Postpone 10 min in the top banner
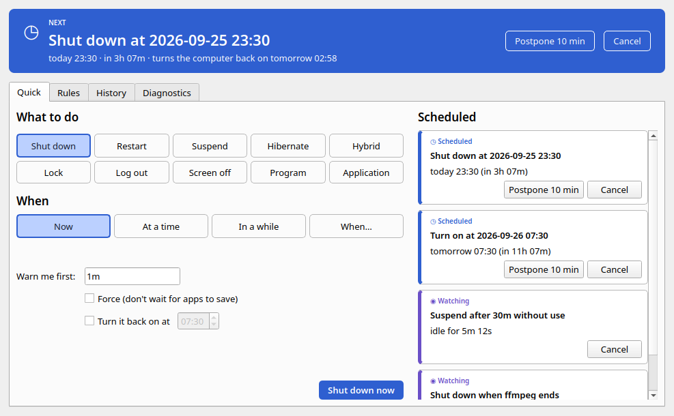The width and height of the screenshot is (674, 416). 550,41
